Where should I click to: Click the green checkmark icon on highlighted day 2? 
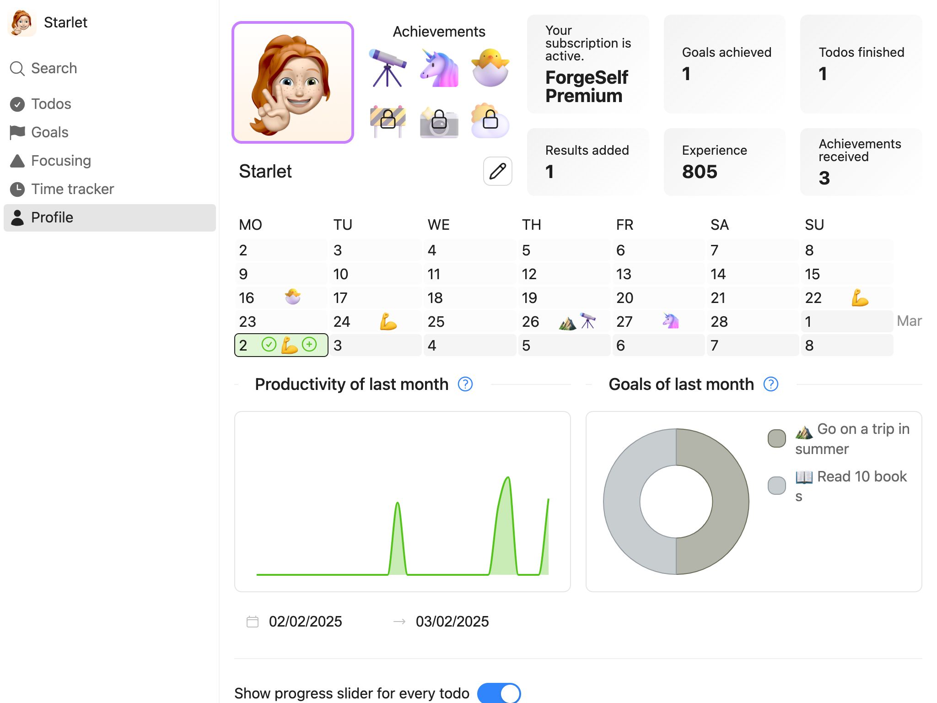(x=269, y=344)
